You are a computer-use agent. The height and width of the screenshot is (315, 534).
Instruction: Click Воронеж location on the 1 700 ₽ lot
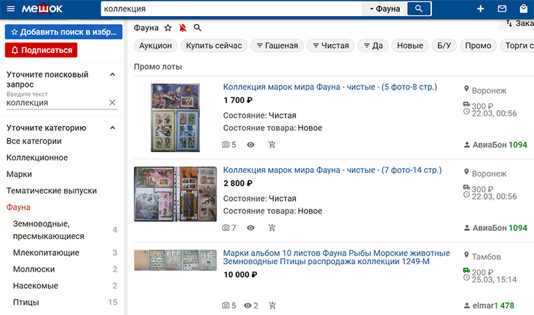(489, 91)
